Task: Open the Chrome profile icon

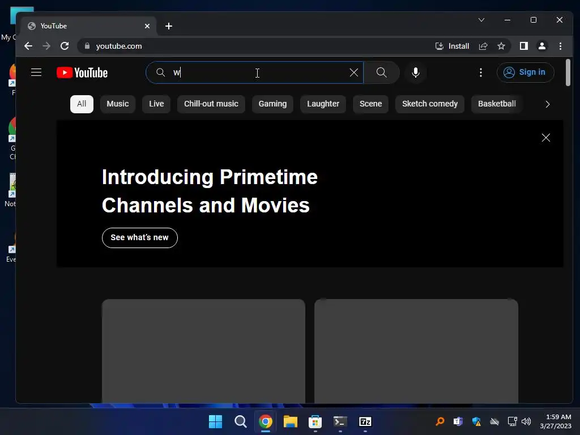Action: (542, 46)
